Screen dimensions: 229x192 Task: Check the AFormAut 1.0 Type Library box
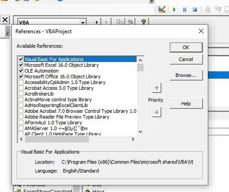click(21, 122)
